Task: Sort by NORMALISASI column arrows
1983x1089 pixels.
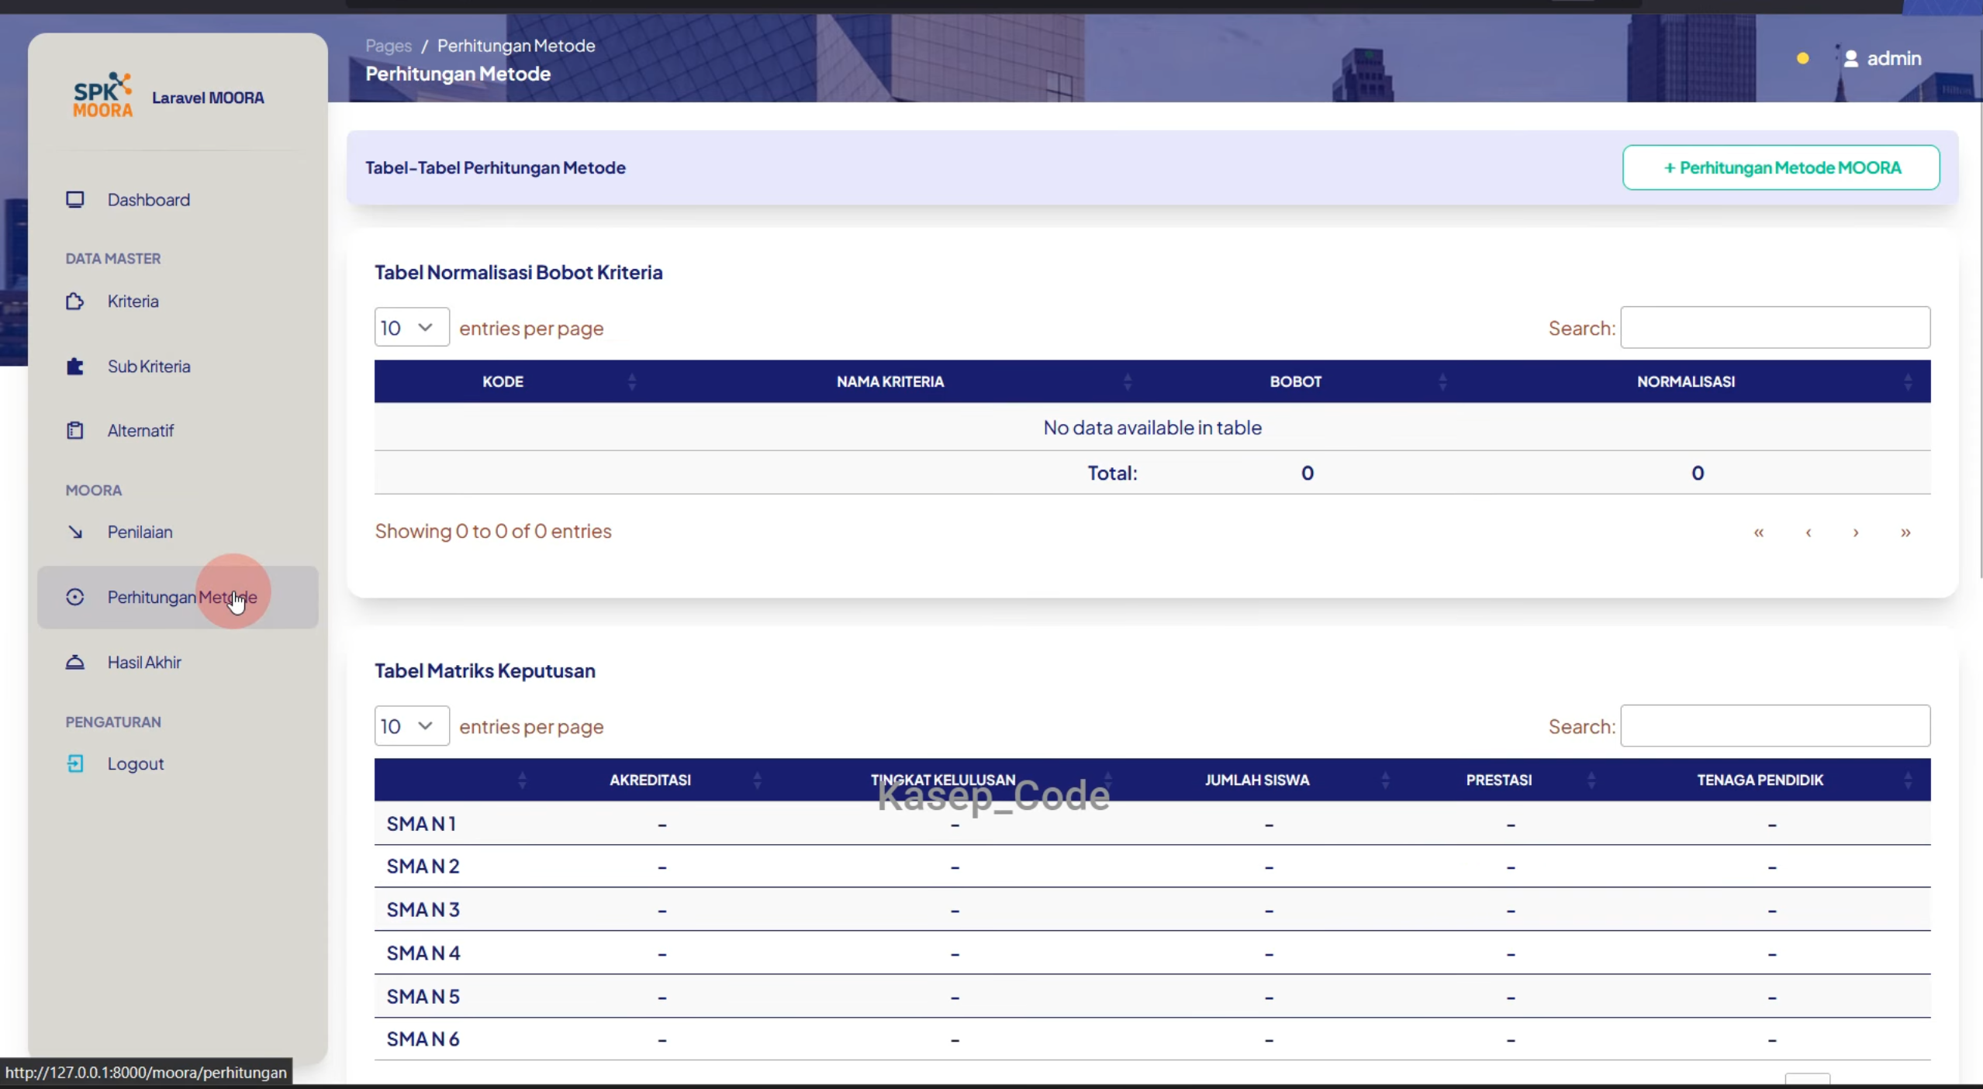Action: (1908, 381)
